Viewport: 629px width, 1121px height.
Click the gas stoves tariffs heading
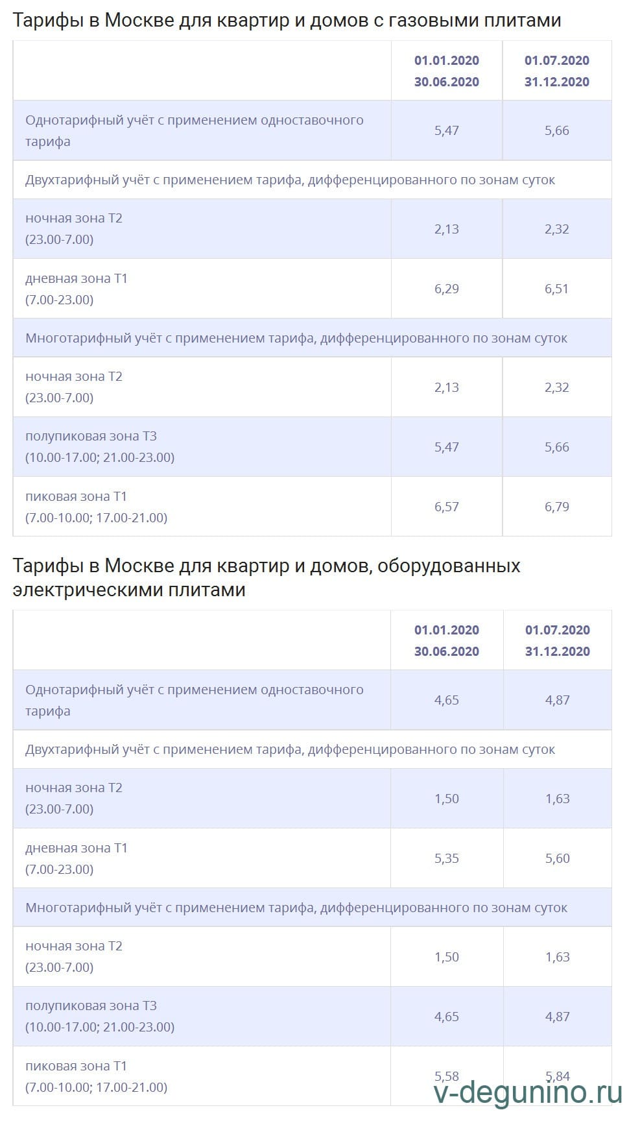point(287,21)
